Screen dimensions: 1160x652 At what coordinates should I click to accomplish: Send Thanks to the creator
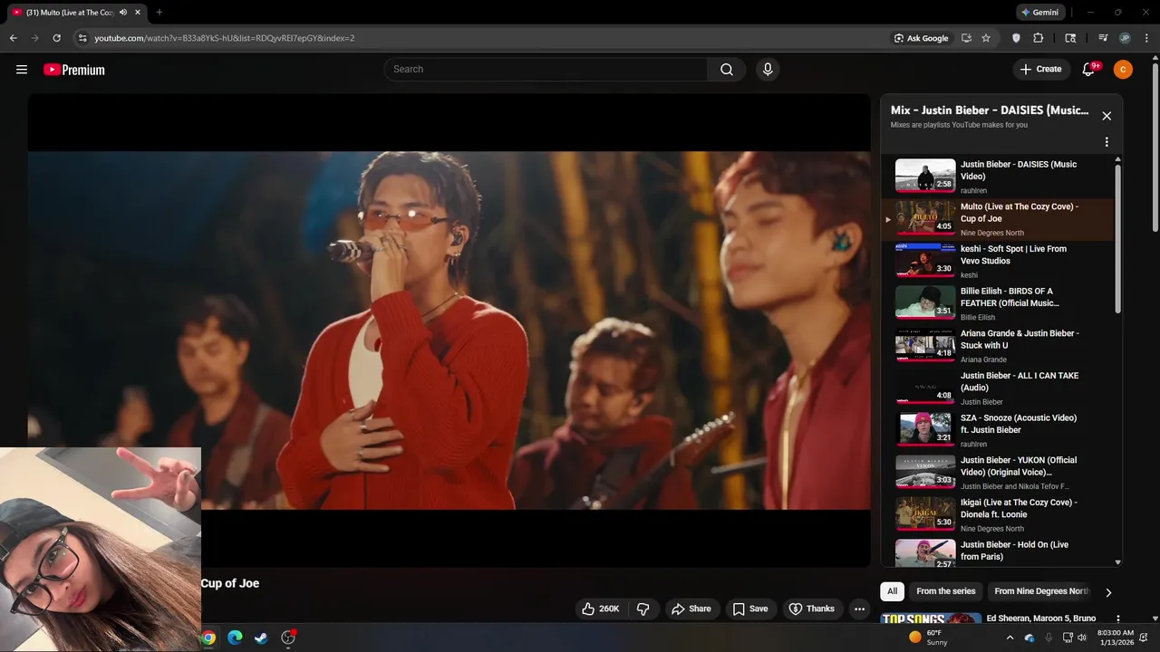(812, 609)
